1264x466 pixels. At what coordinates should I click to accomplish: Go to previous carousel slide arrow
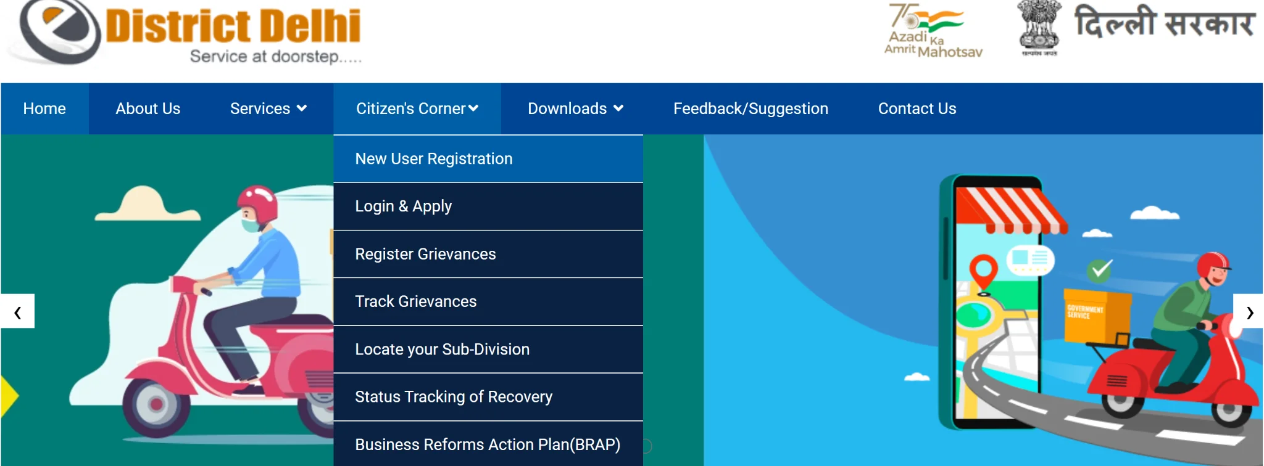click(18, 311)
